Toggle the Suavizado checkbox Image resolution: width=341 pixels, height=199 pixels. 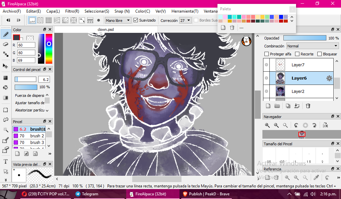(136, 20)
